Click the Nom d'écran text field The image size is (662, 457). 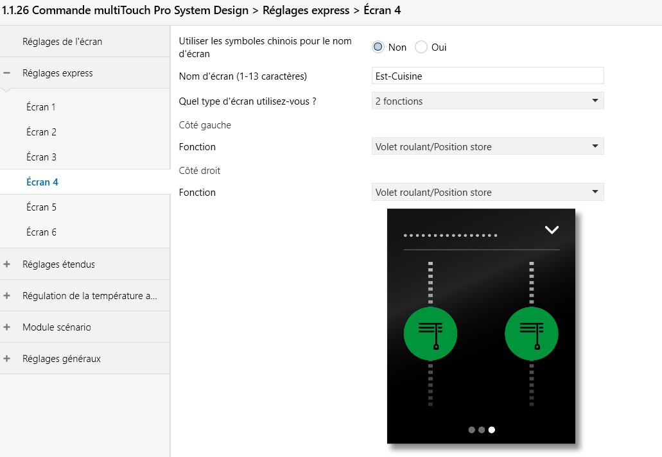487,76
